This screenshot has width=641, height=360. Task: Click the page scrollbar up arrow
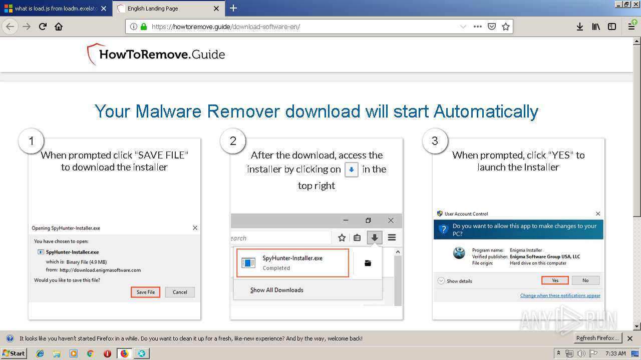pyautogui.click(x=637, y=40)
